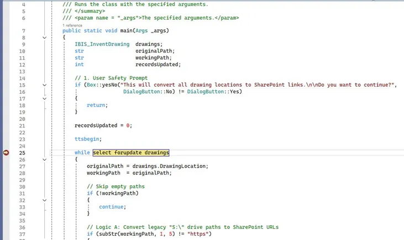This screenshot has height=240, width=404.
Task: Click the yesNo prompt string on line 15
Action: click(257, 85)
